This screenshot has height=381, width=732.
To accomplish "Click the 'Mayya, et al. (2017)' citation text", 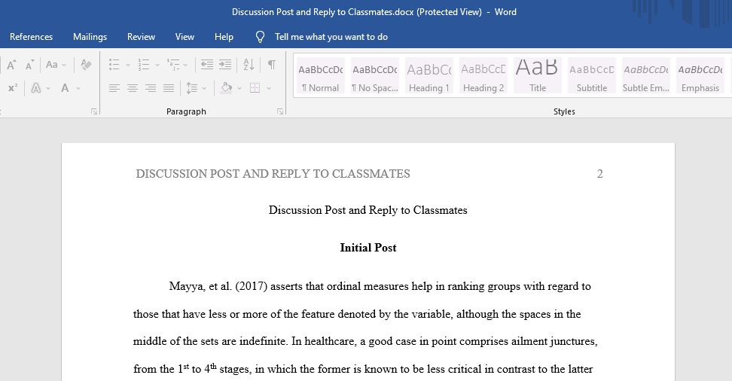I will tap(218, 286).
